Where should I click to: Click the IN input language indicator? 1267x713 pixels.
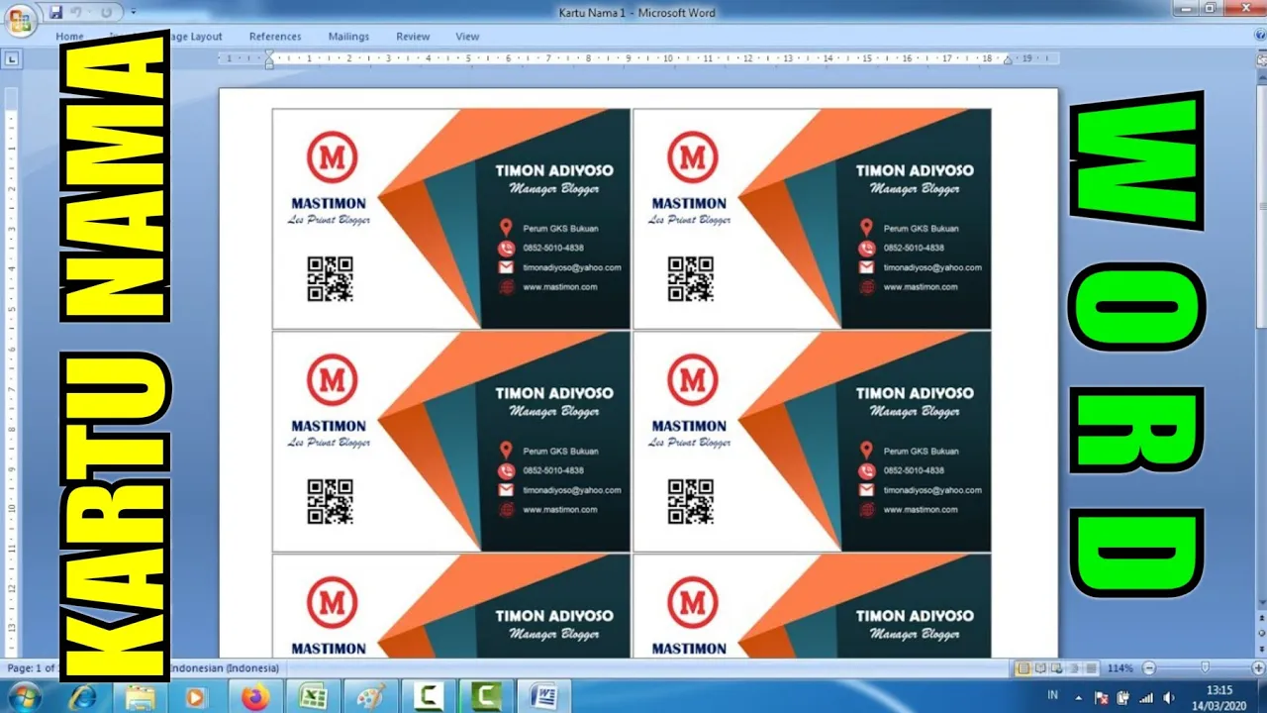[1053, 696]
